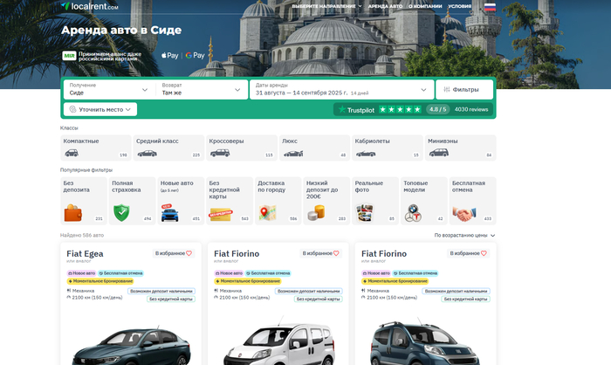Expand the Уточнить место selector
This screenshot has height=365, width=611.
point(100,109)
